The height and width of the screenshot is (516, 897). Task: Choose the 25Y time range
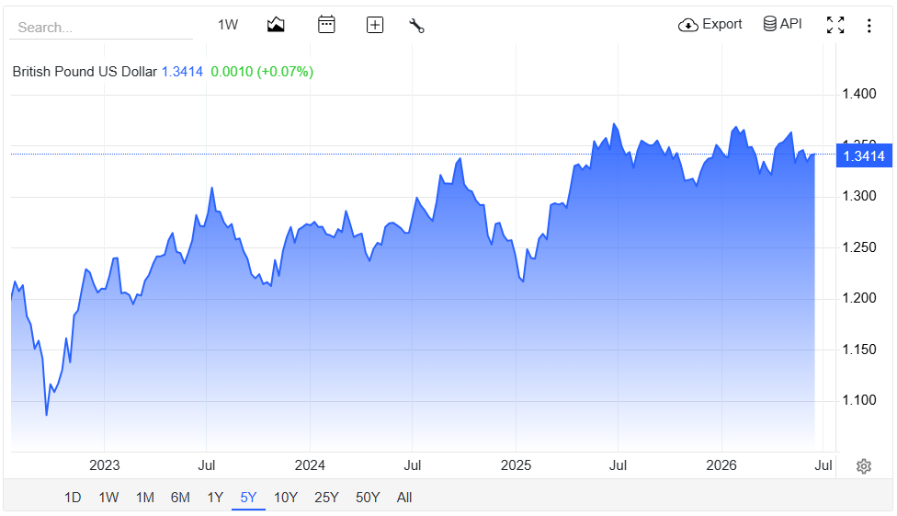326,497
